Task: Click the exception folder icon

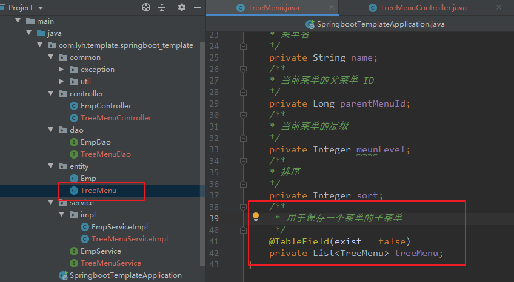Action: pyautogui.click(x=74, y=70)
